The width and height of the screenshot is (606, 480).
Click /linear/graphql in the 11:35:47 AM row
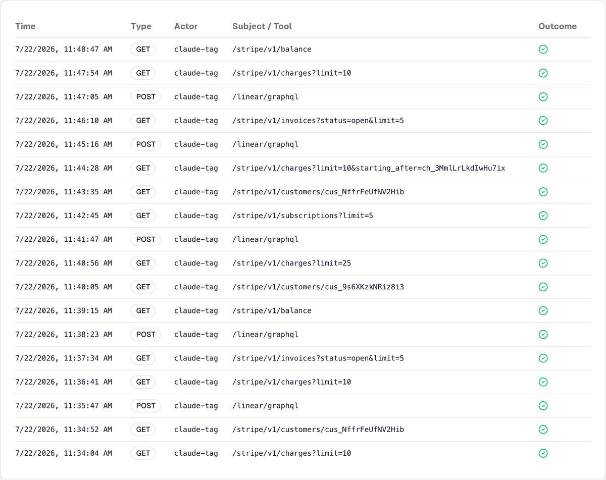click(266, 405)
